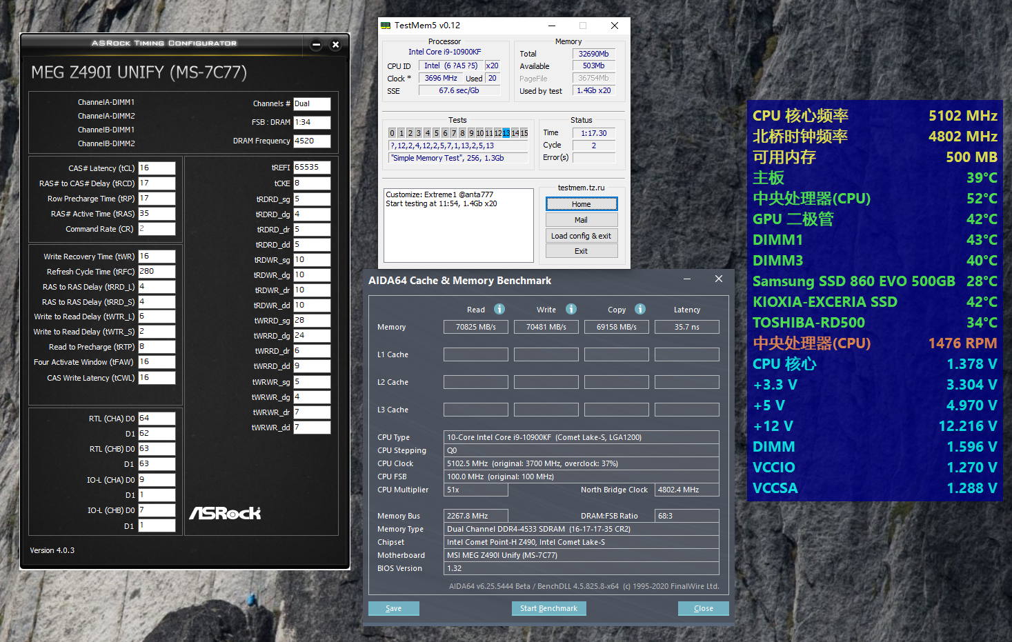
Task: Click the DRAM Frequency field showing 4520
Action: pos(312,141)
